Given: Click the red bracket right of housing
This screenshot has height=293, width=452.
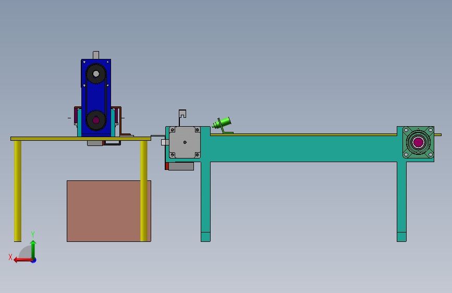Looking at the screenshot, I should click(120, 121).
